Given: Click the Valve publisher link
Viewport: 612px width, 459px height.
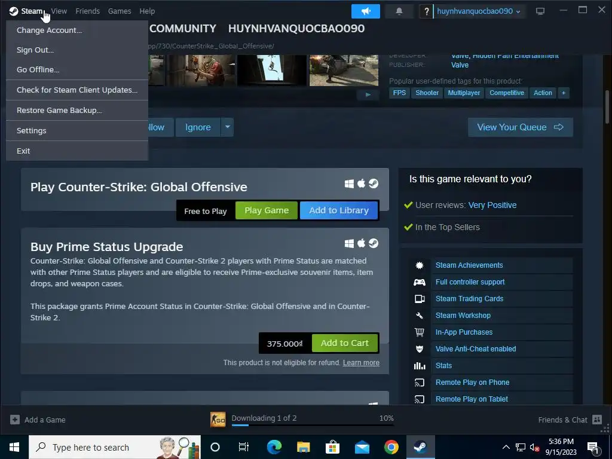Looking at the screenshot, I should pyautogui.click(x=460, y=65).
